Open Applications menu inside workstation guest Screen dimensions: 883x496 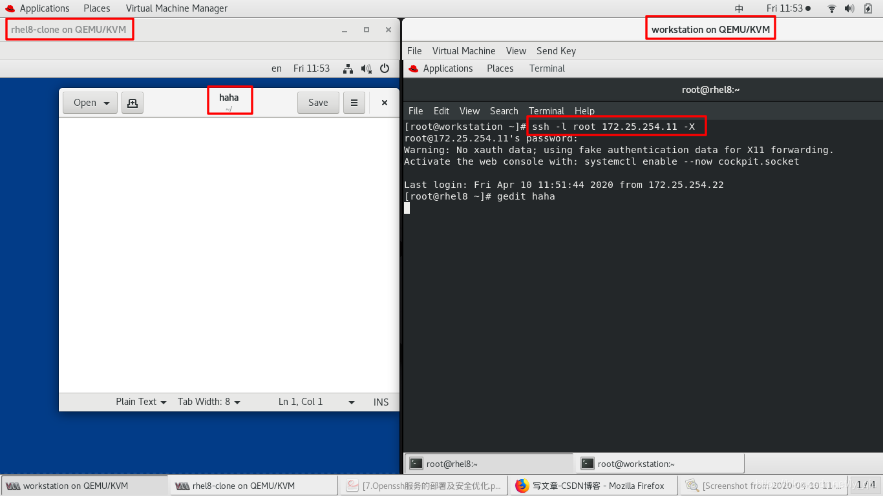point(440,68)
